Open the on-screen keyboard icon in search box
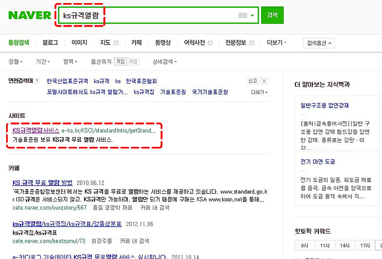The width and height of the screenshot is (382, 259). 242,15
